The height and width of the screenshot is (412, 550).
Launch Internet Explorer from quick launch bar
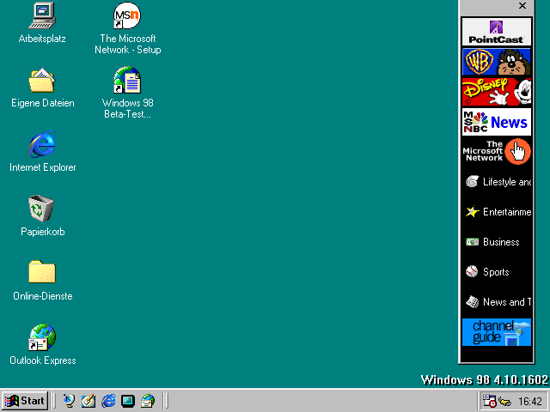108,401
